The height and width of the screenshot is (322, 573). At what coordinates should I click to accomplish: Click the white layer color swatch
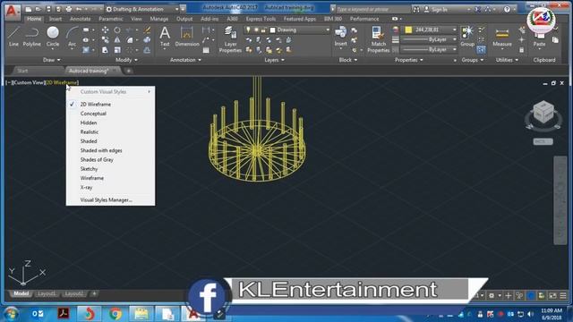272,30
